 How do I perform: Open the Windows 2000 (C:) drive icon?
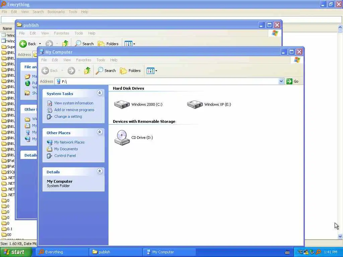[x=122, y=104]
